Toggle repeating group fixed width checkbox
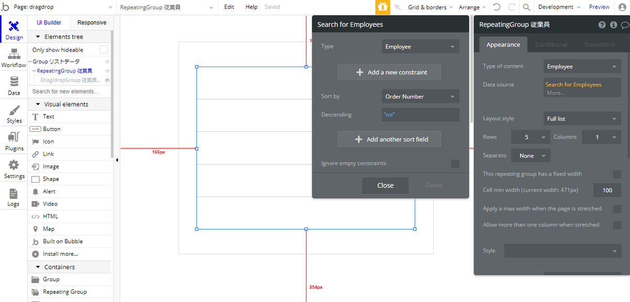 click(617, 174)
